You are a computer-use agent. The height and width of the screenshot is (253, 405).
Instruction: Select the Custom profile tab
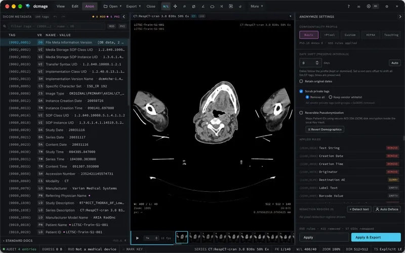350,35
